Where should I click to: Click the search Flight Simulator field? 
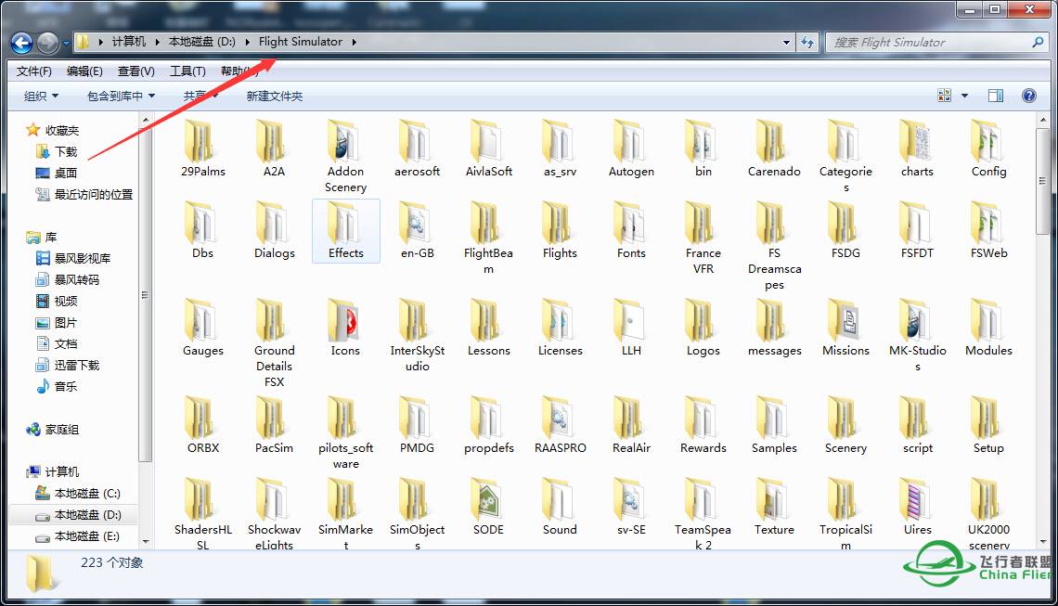pos(928,42)
